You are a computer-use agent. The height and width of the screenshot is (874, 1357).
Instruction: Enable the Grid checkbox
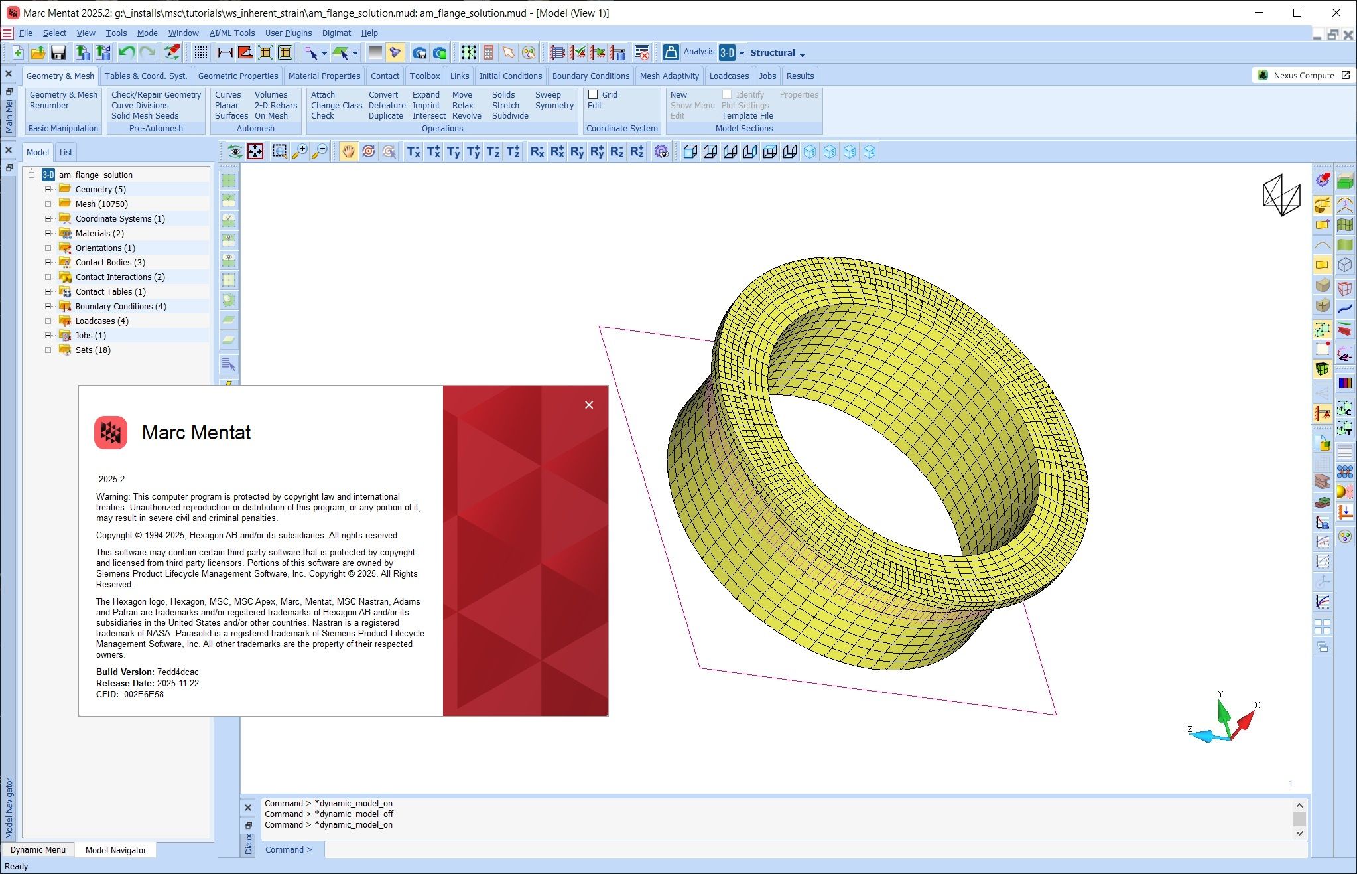pyautogui.click(x=594, y=95)
